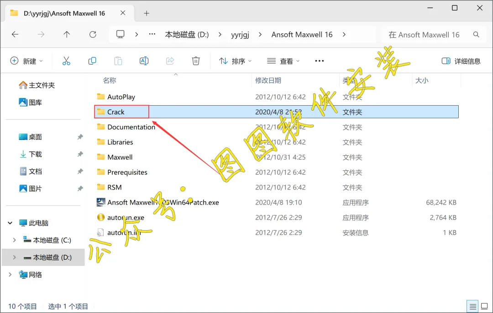Unpin 桌面 from quick access
The width and height of the screenshot is (493, 313).
click(x=80, y=137)
